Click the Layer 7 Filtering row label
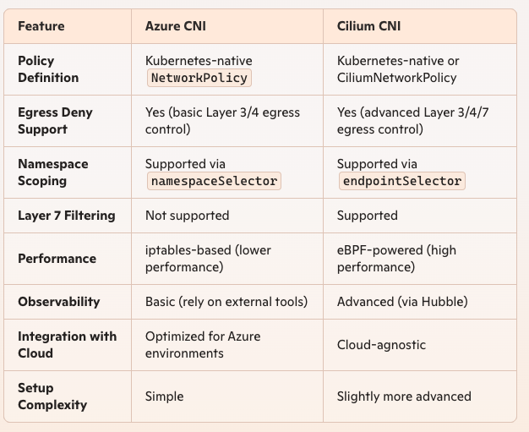The width and height of the screenshot is (529, 432). coord(67,216)
